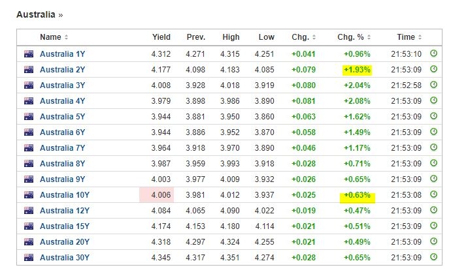Click the clock icon in Australia 30Y row
This screenshot has width=451, height=276.
(x=434, y=257)
